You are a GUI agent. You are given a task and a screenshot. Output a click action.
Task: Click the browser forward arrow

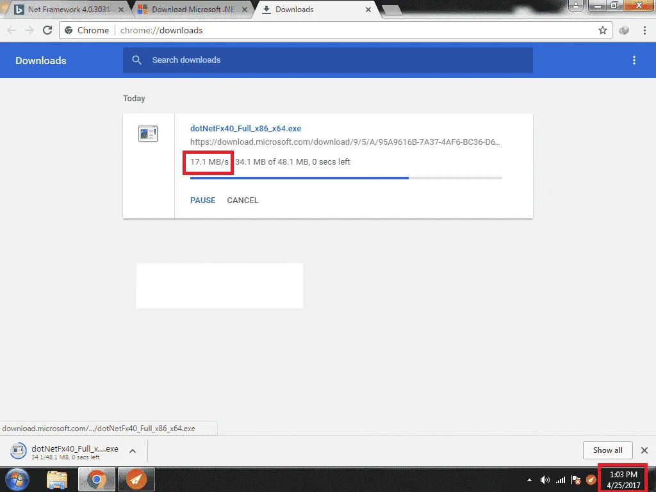click(29, 30)
